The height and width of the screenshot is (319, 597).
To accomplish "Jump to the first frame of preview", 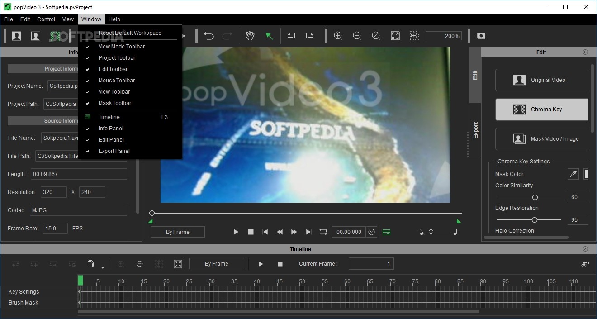I will click(x=265, y=232).
